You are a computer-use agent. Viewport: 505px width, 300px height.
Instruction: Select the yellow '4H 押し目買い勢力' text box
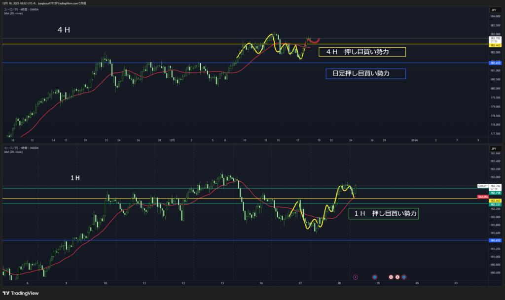click(362, 52)
